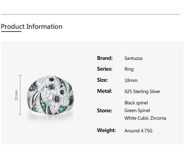Image resolution: width=185 pixels, height=160 pixels.
Task: Click the Metal label
Action: pyautogui.click(x=104, y=91)
